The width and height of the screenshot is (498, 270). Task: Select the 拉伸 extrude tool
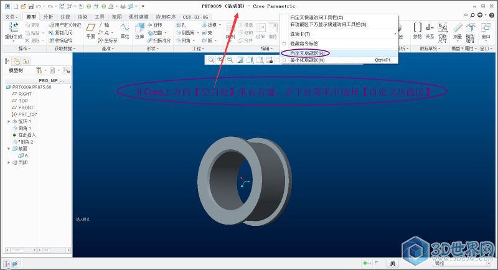(x=139, y=30)
